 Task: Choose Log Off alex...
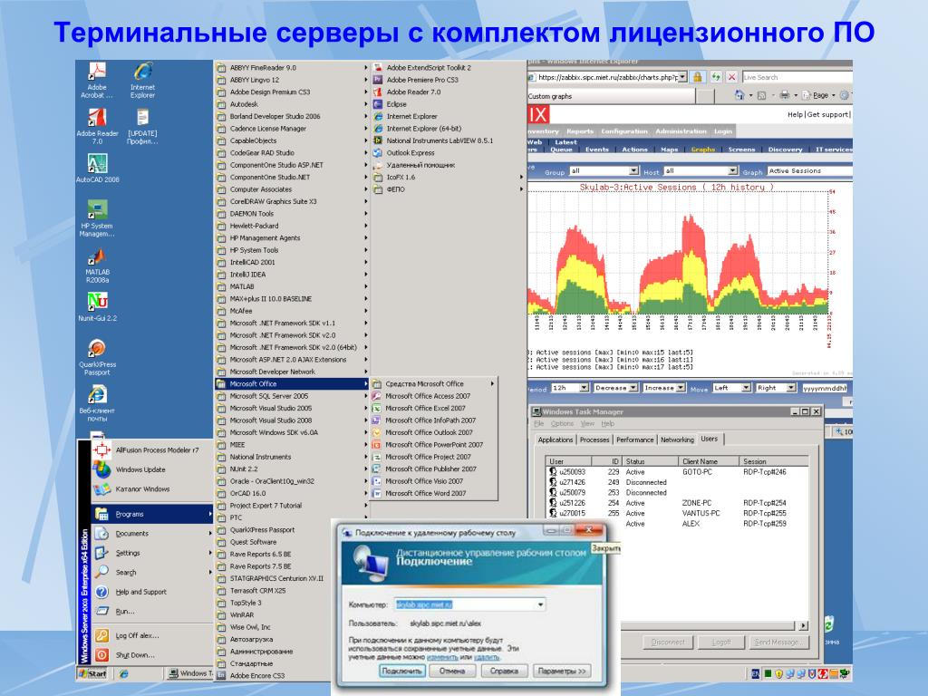(x=152, y=635)
